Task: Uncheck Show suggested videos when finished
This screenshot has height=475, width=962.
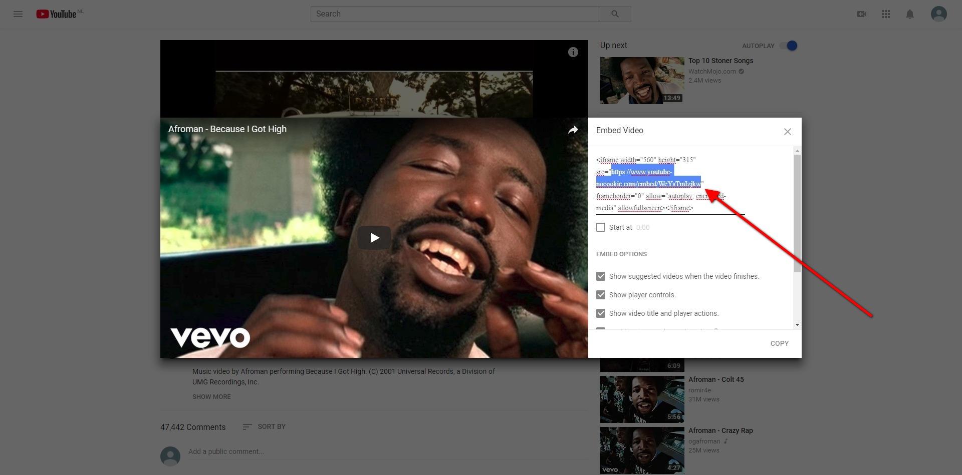Action: [601, 276]
